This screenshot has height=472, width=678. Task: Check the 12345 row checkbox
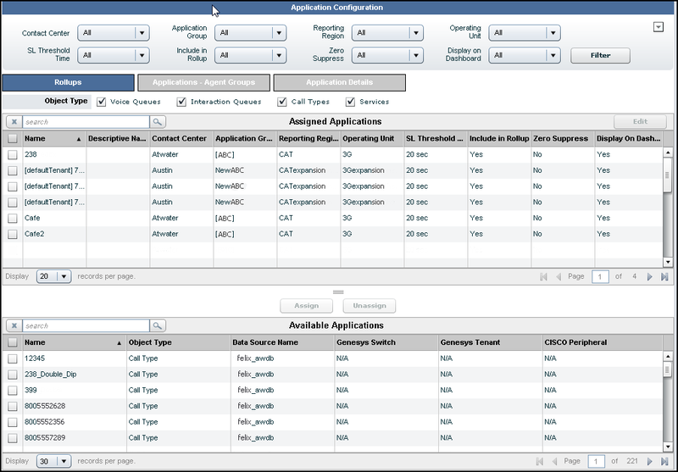[13, 358]
